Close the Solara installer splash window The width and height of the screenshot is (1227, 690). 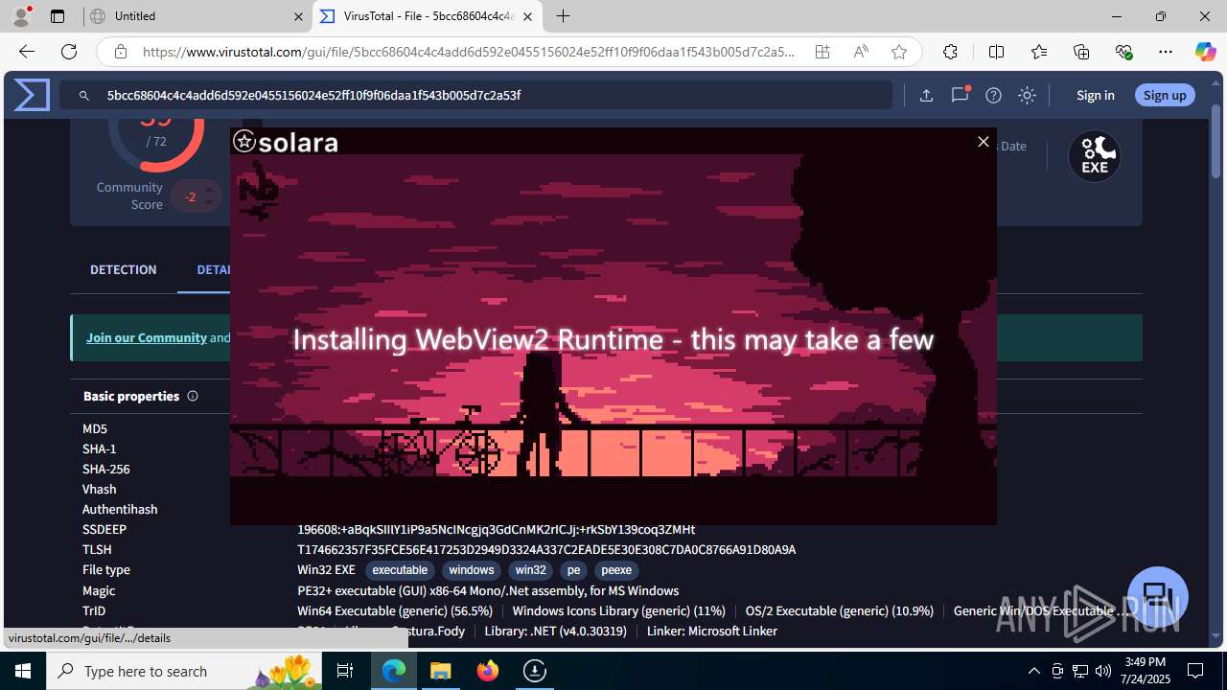[x=983, y=142]
